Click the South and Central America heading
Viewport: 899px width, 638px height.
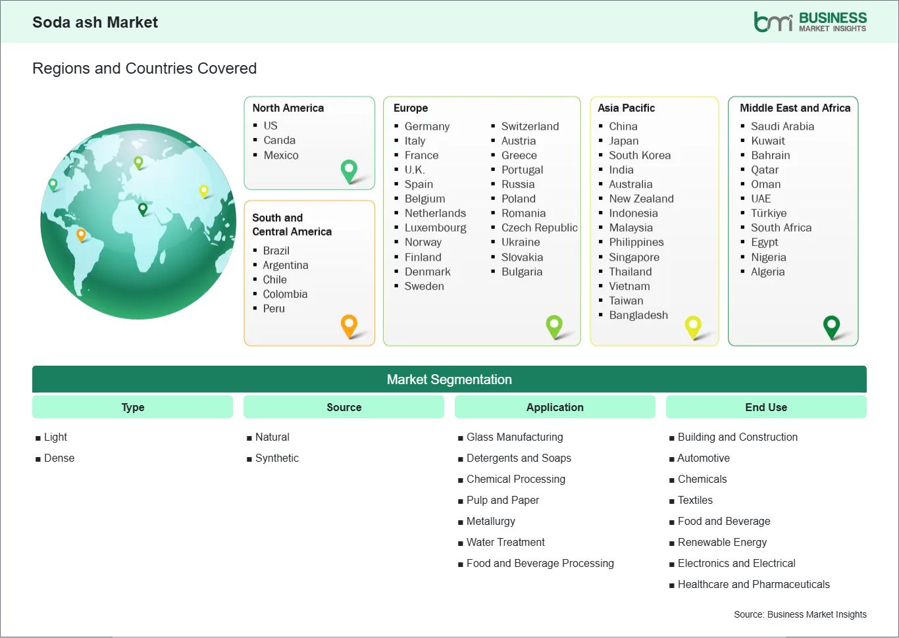[x=292, y=224]
